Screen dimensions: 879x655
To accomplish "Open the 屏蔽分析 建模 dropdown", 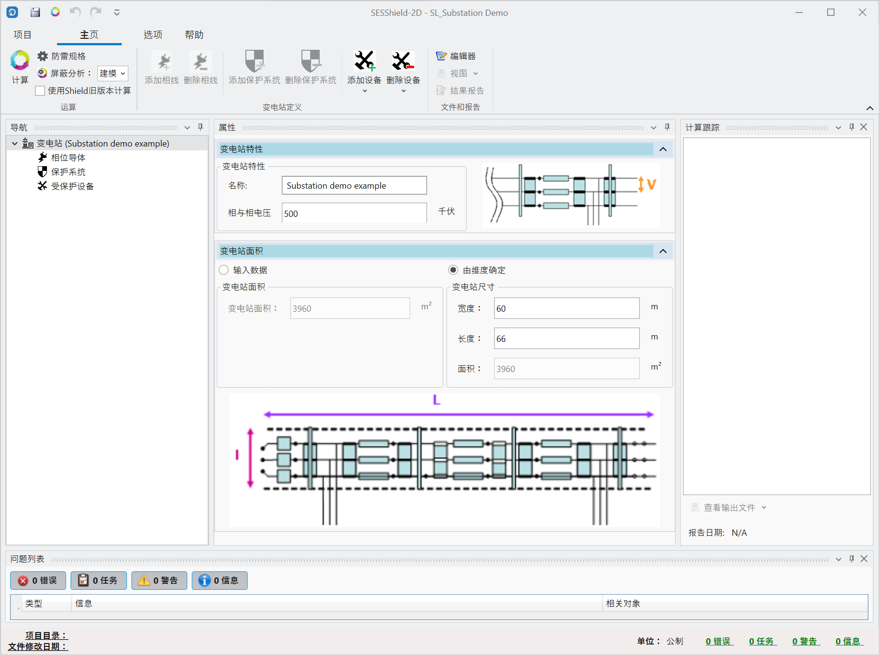I will pyautogui.click(x=113, y=73).
